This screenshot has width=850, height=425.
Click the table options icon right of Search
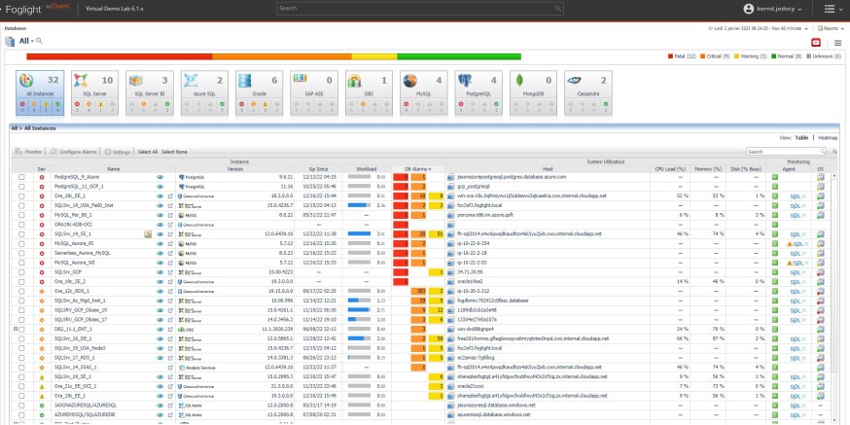(834, 152)
